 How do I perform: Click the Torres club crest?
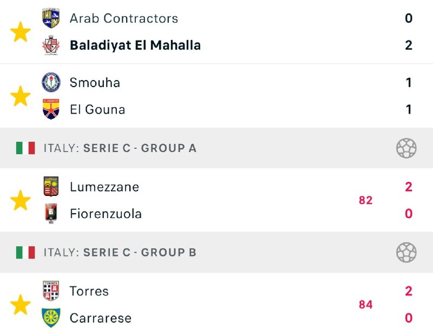click(x=51, y=291)
